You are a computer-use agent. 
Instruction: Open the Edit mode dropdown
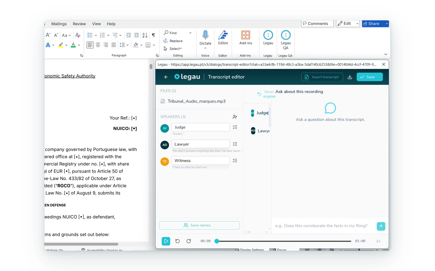[357, 24]
